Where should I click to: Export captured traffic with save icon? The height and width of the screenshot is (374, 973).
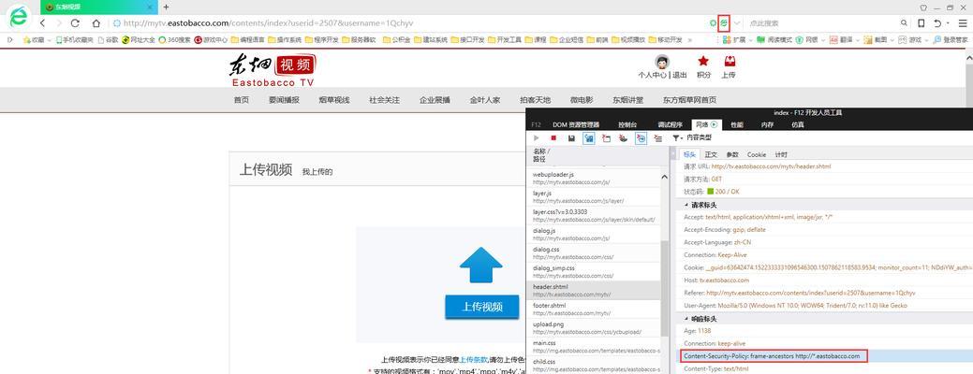click(x=571, y=138)
